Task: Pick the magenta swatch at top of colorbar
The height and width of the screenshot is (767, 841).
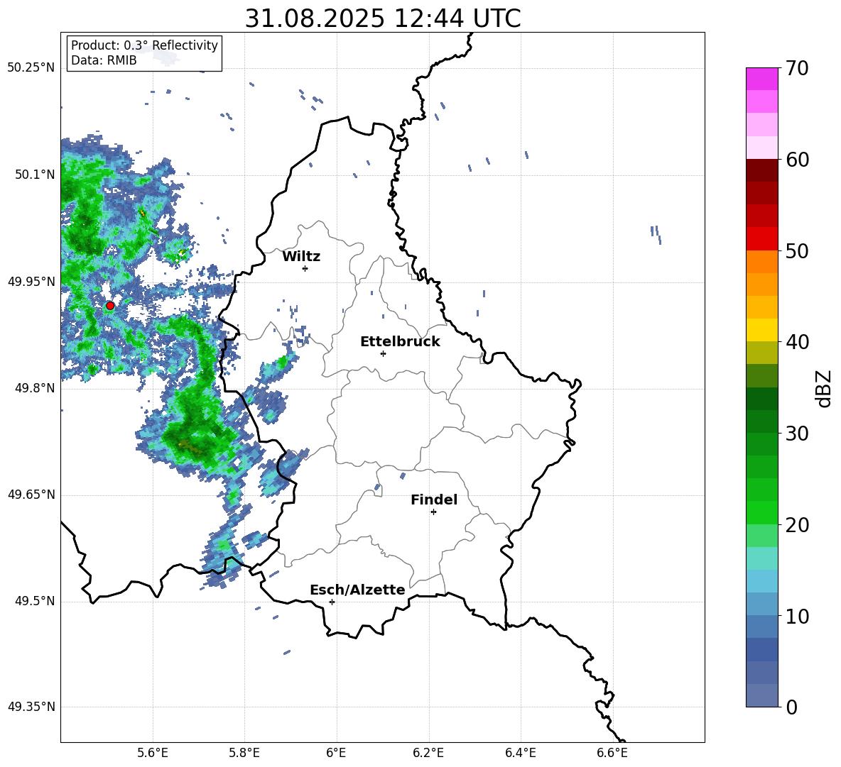Action: tap(761, 79)
